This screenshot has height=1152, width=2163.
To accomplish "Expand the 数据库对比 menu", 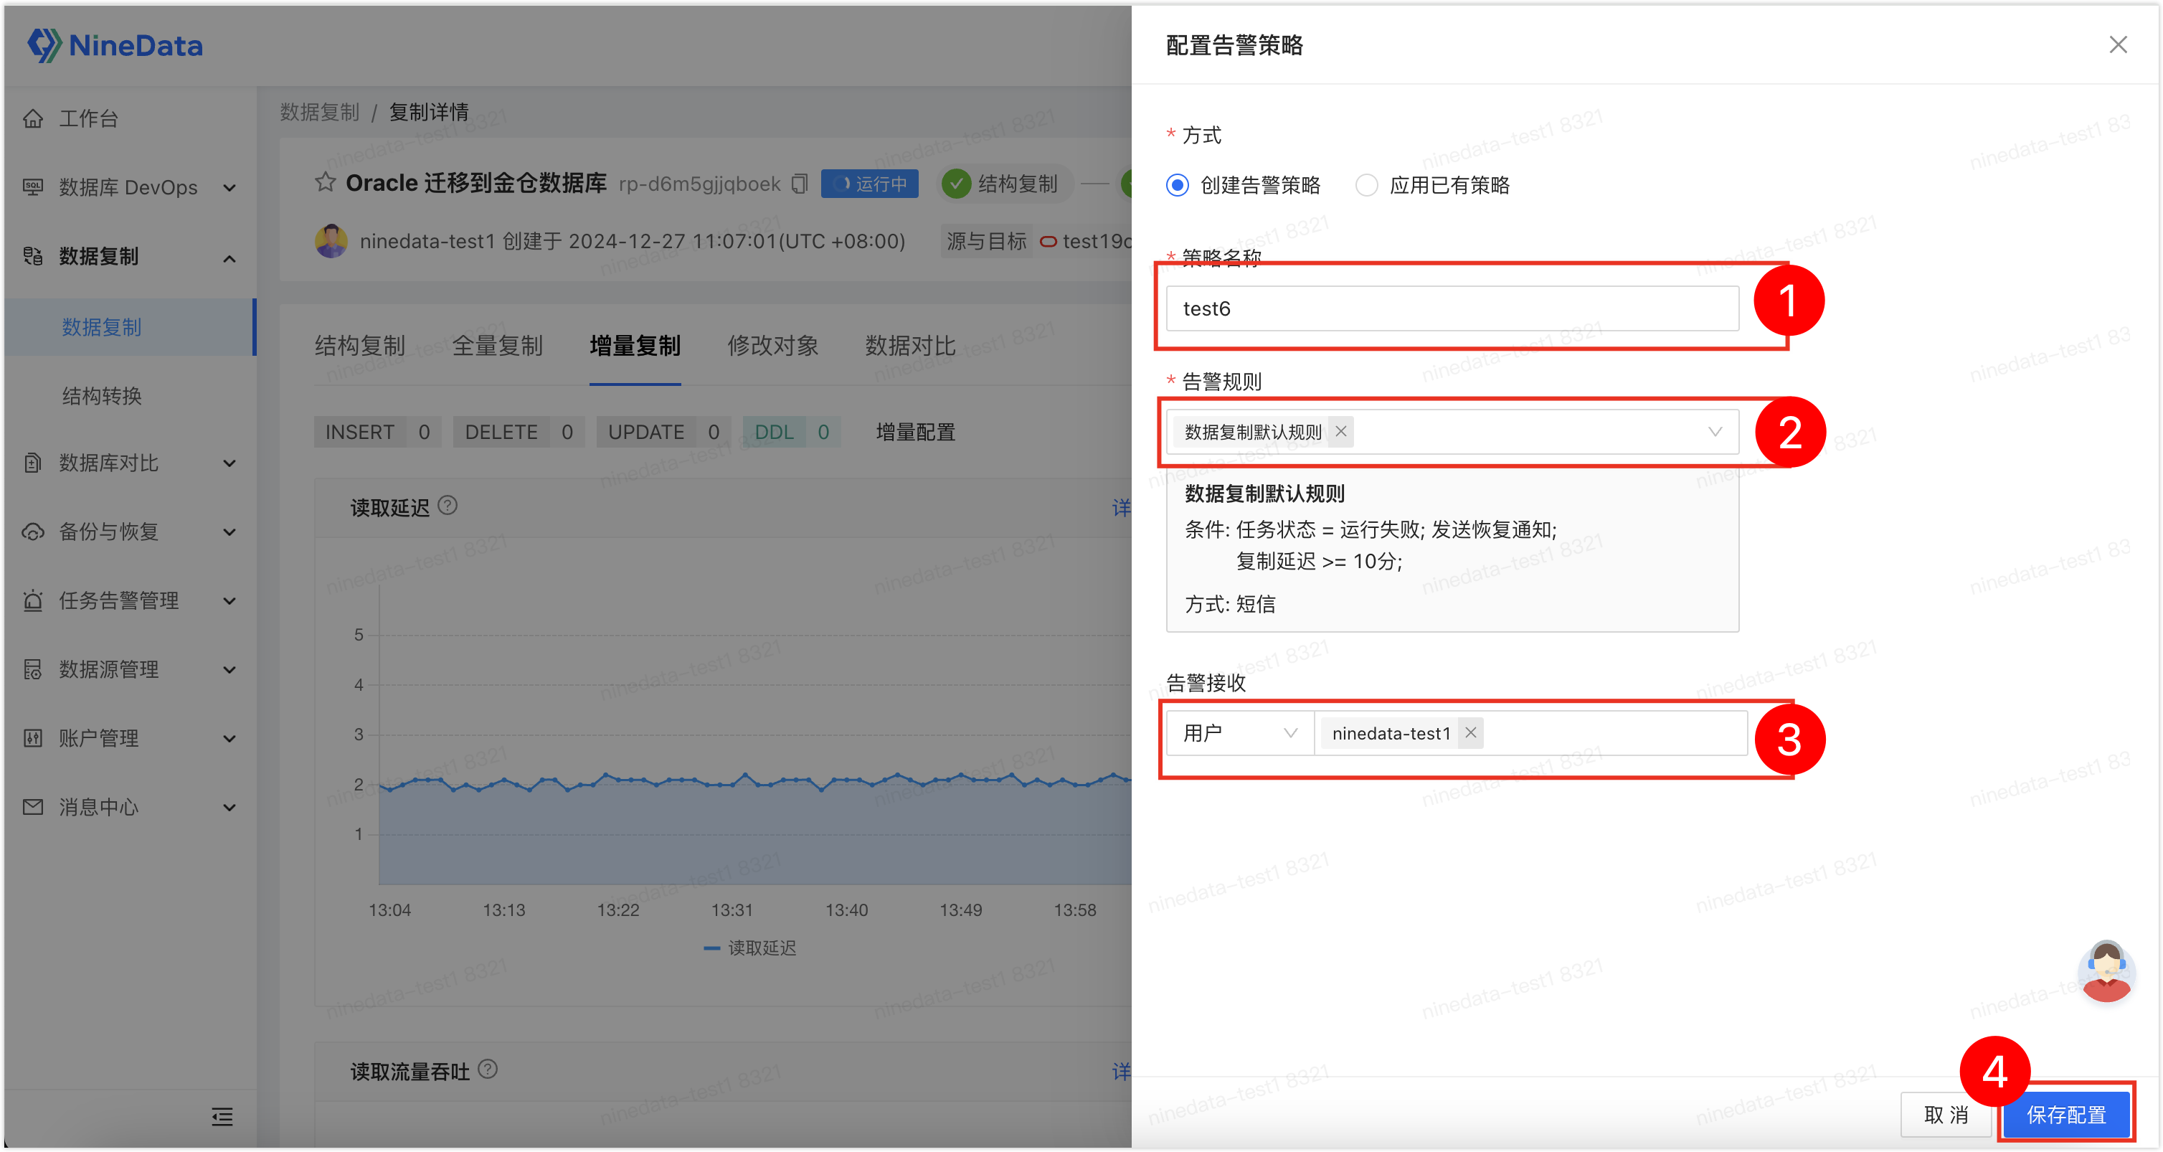I will (x=229, y=463).
